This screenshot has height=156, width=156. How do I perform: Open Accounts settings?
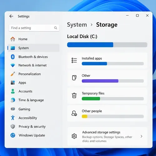34,91
